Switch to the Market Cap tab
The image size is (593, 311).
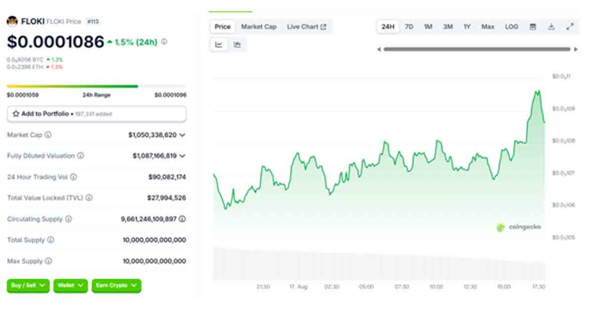pos(258,27)
